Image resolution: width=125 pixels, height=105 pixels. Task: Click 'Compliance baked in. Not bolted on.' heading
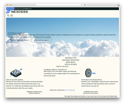[55, 70]
